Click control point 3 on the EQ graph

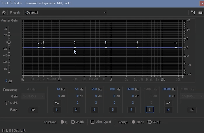pos(106,48)
